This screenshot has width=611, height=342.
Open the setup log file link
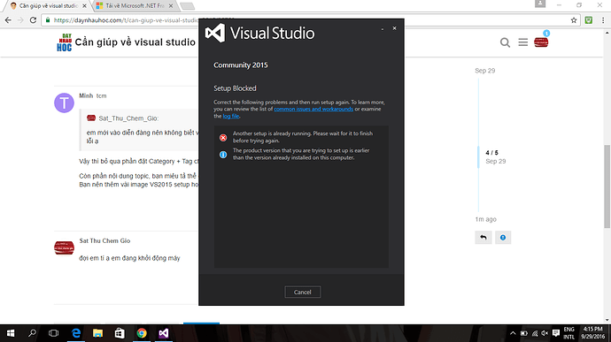pyautogui.click(x=231, y=116)
